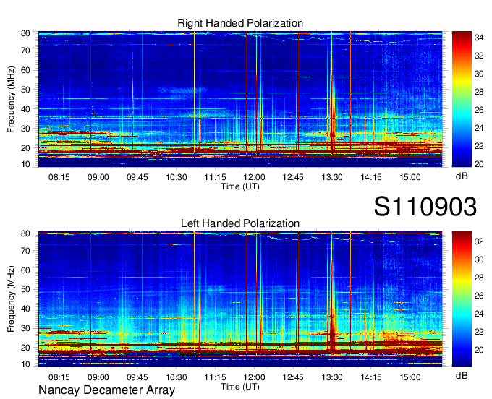This screenshot has width=492, height=399.
Task: Click the 32 tick on the Left Handed color bar
Action: [479, 241]
